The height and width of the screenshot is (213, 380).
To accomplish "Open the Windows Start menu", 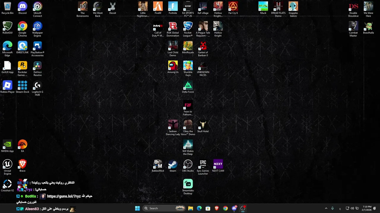I will click(x=137, y=208).
